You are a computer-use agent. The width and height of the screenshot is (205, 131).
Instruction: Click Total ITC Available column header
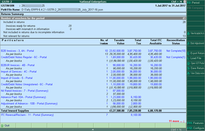point(155,42)
